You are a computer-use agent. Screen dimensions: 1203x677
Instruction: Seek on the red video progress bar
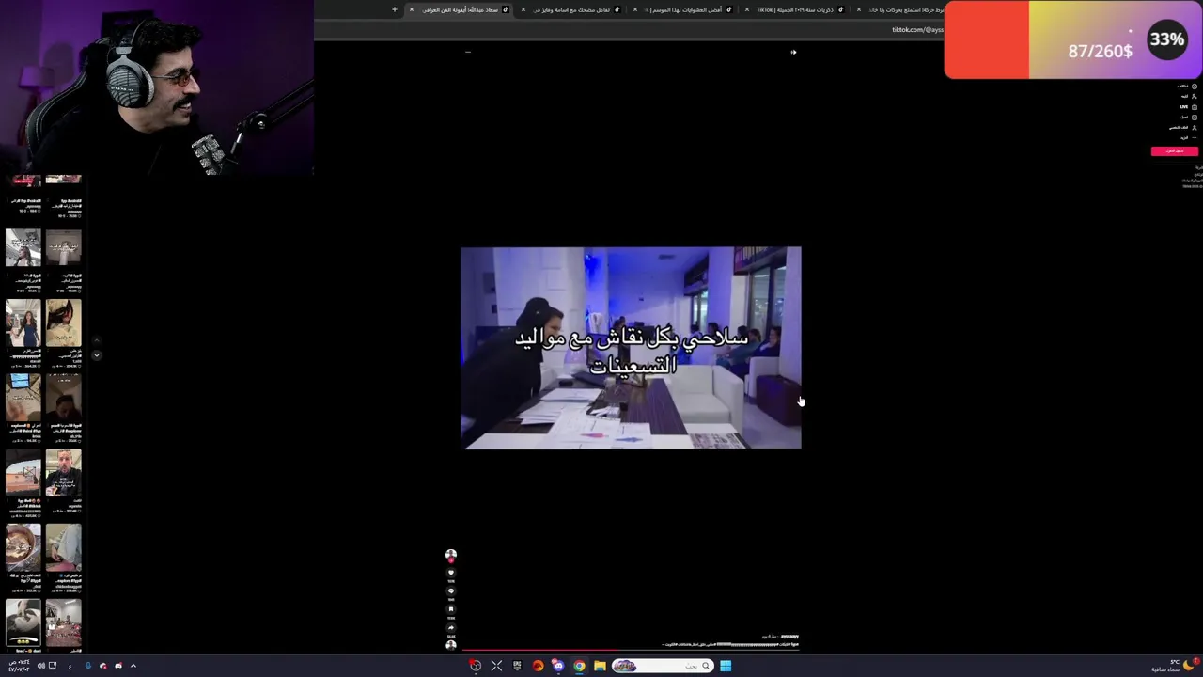(x=631, y=649)
